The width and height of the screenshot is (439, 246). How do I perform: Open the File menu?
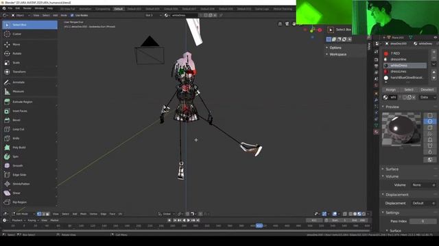click(x=10, y=8)
